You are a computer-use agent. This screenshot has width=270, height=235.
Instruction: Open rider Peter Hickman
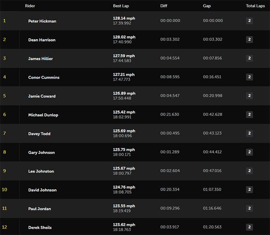click(x=42, y=21)
